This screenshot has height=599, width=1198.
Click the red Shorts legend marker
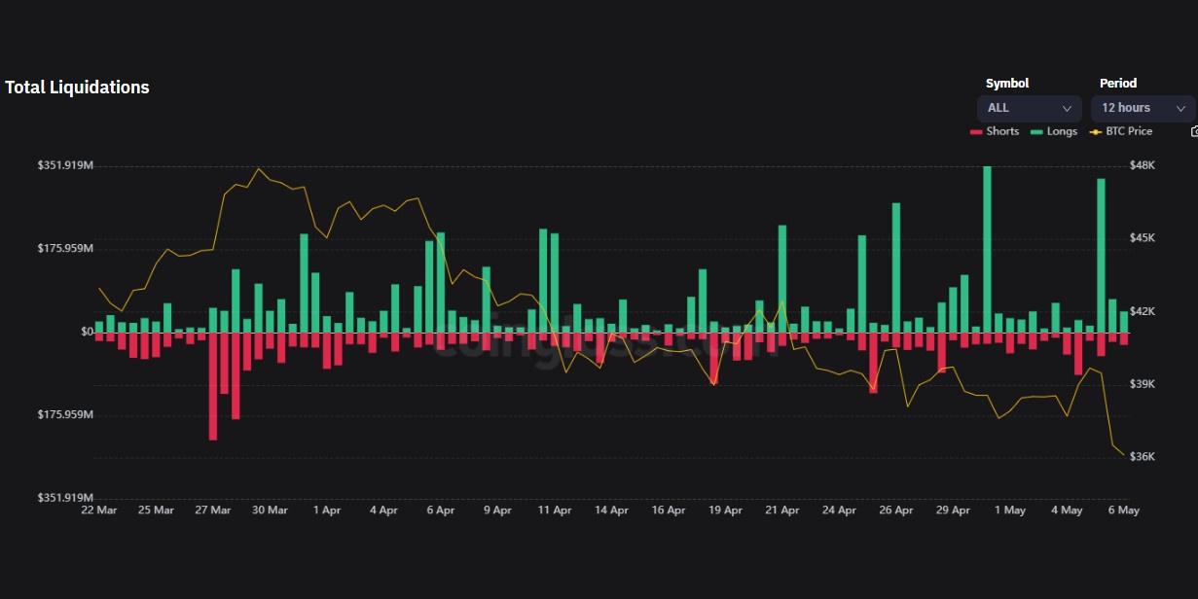click(x=976, y=131)
